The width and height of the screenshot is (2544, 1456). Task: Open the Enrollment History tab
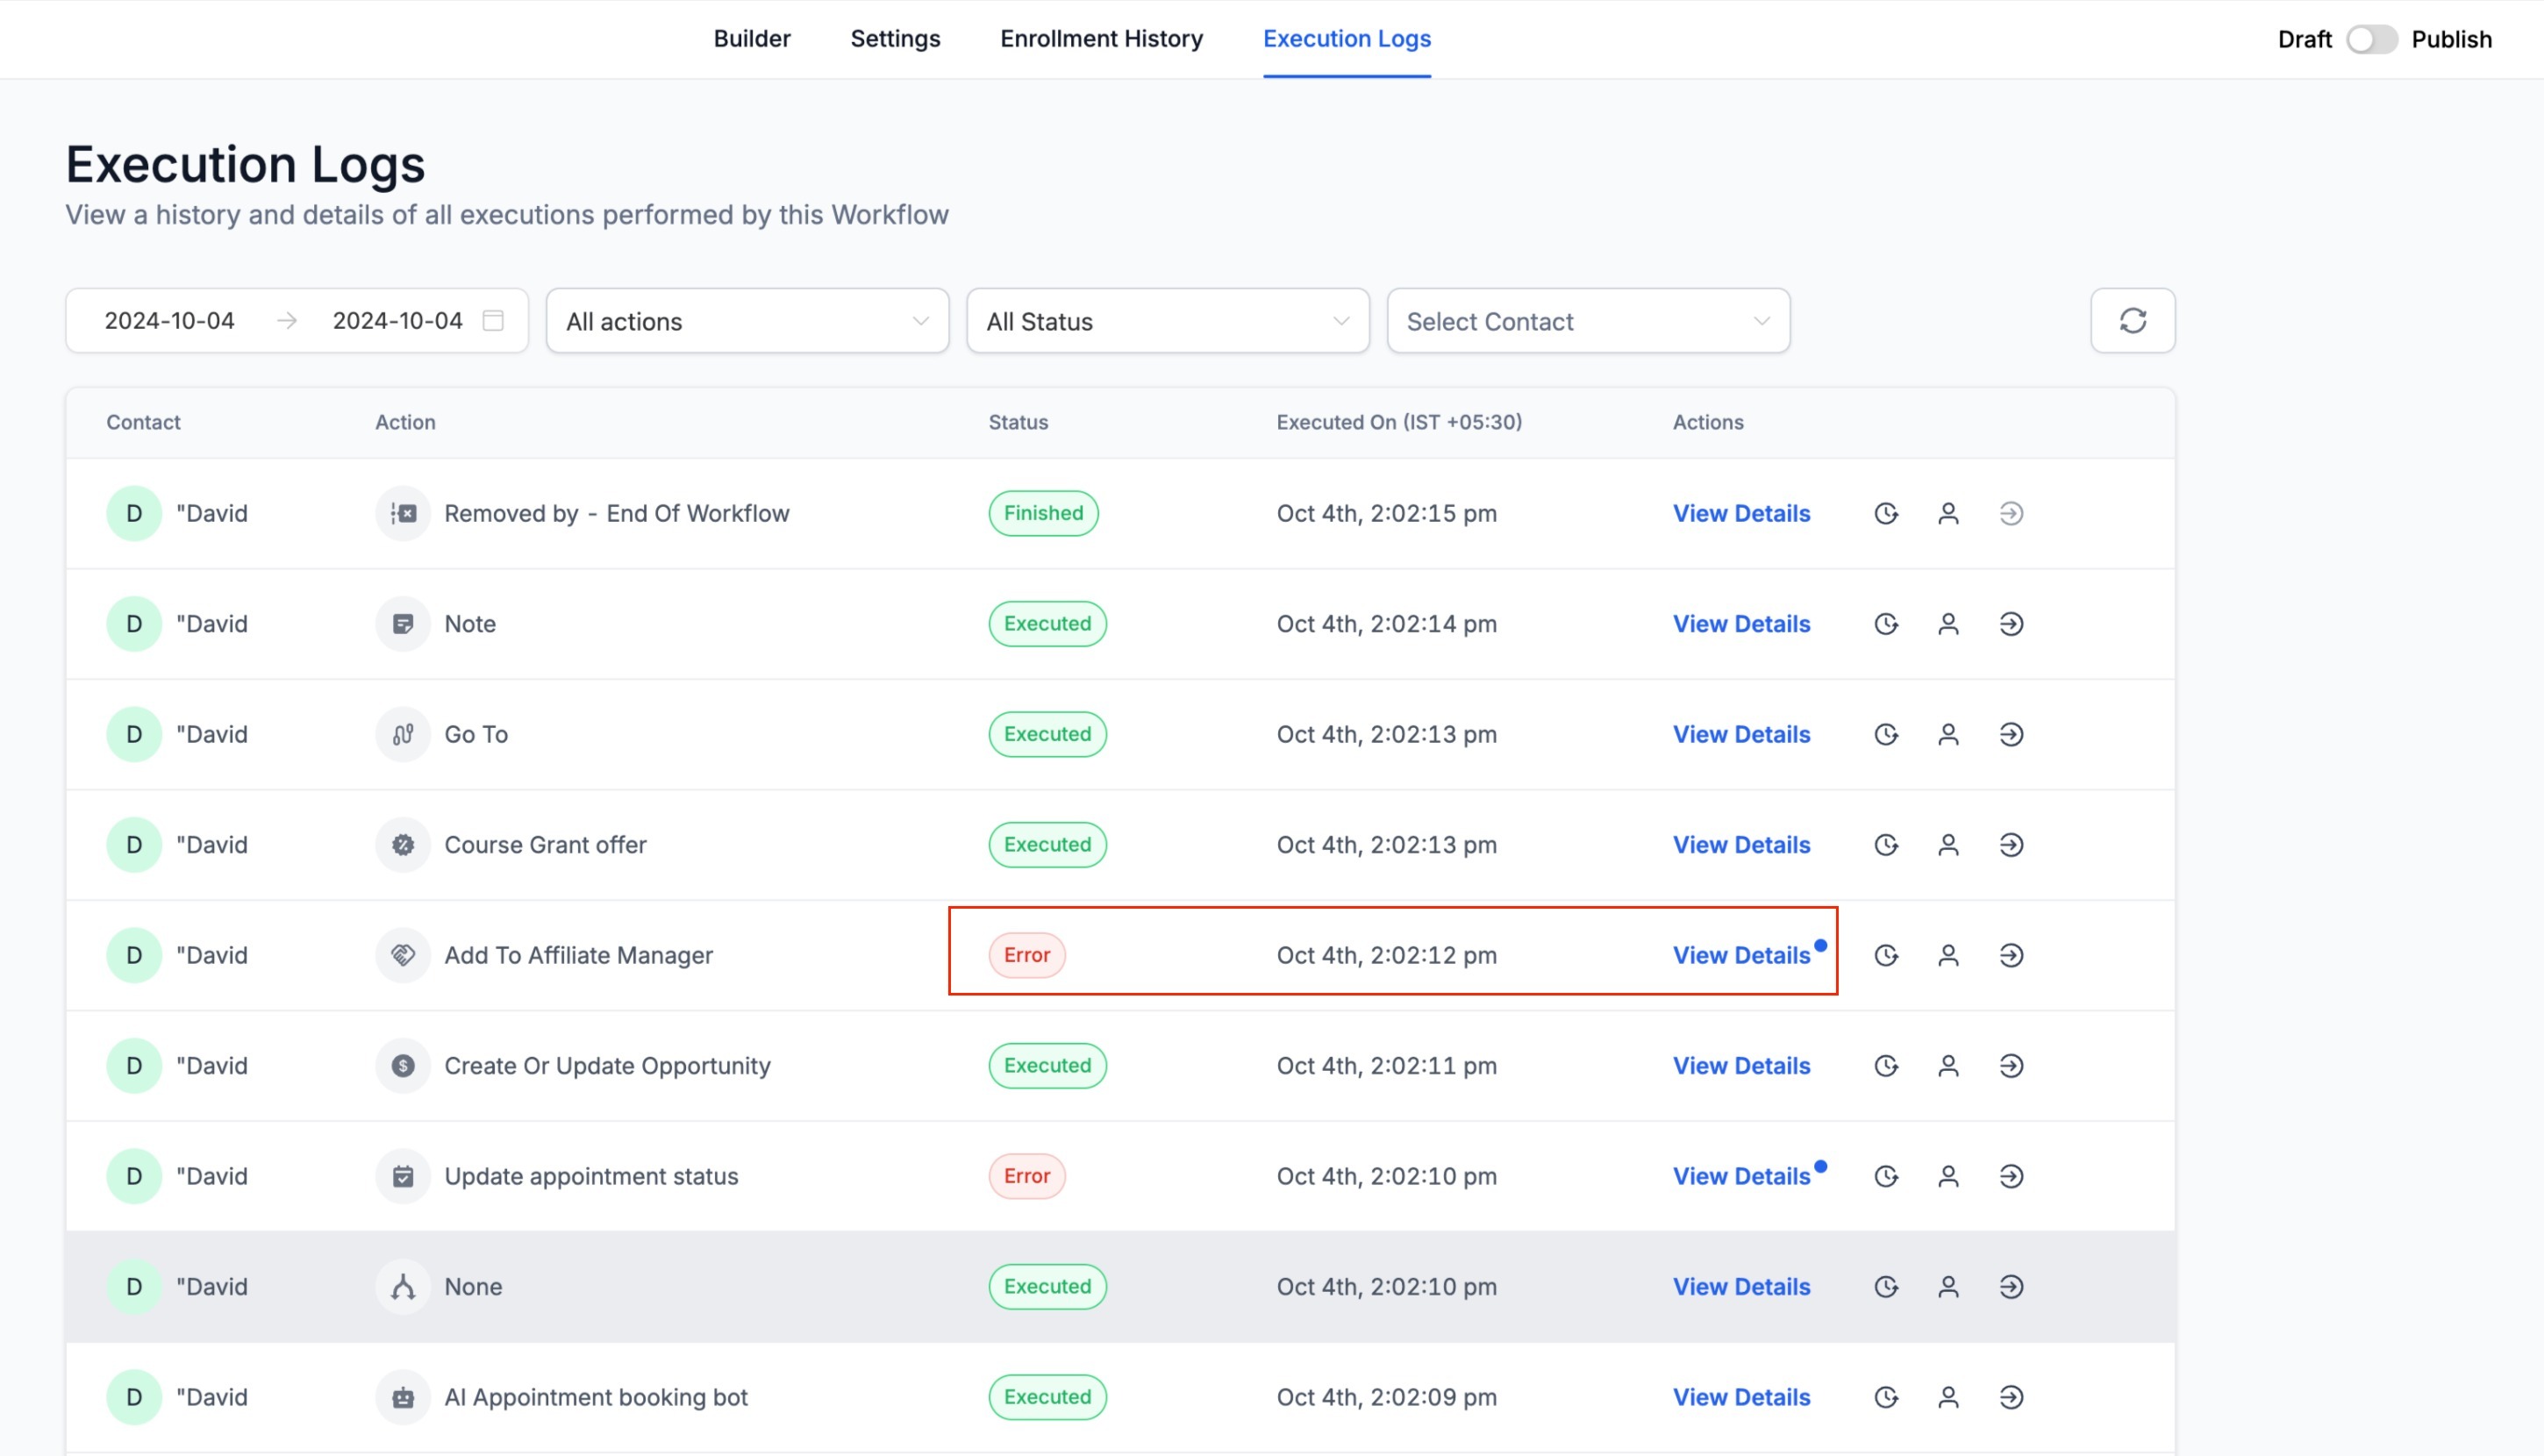coord(1101,39)
